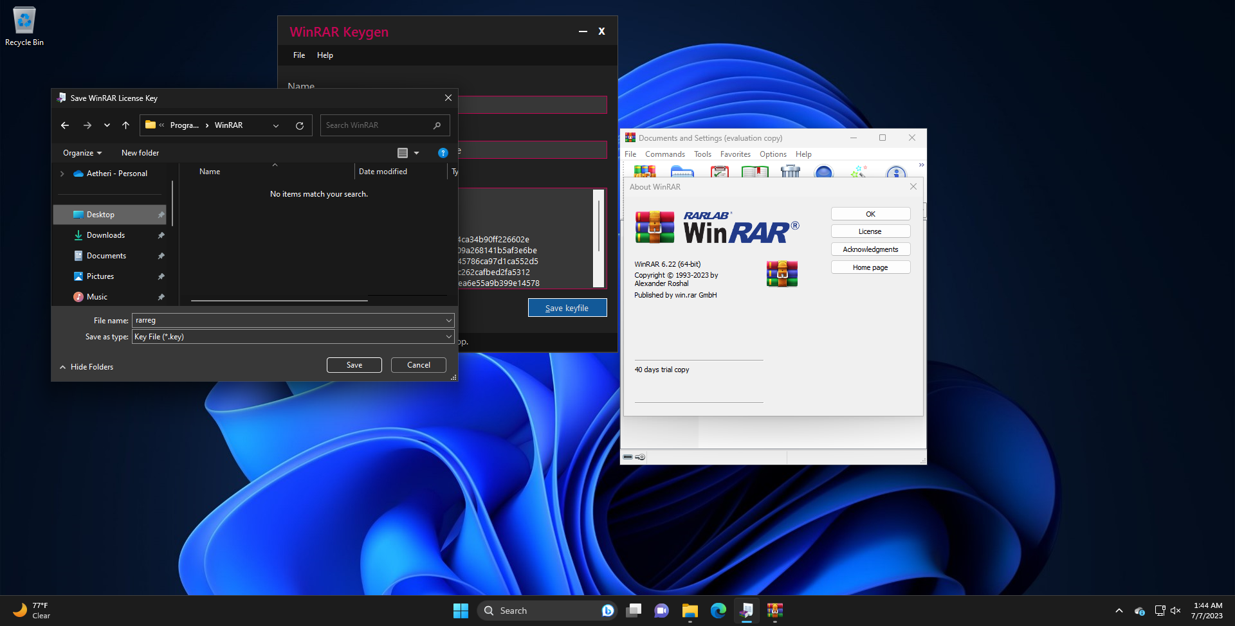
Task: Click the blue help question mark icon
Action: pyautogui.click(x=443, y=153)
